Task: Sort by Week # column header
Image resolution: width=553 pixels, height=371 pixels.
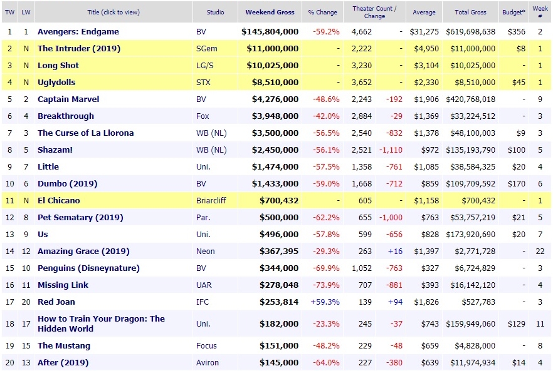Action: point(540,13)
